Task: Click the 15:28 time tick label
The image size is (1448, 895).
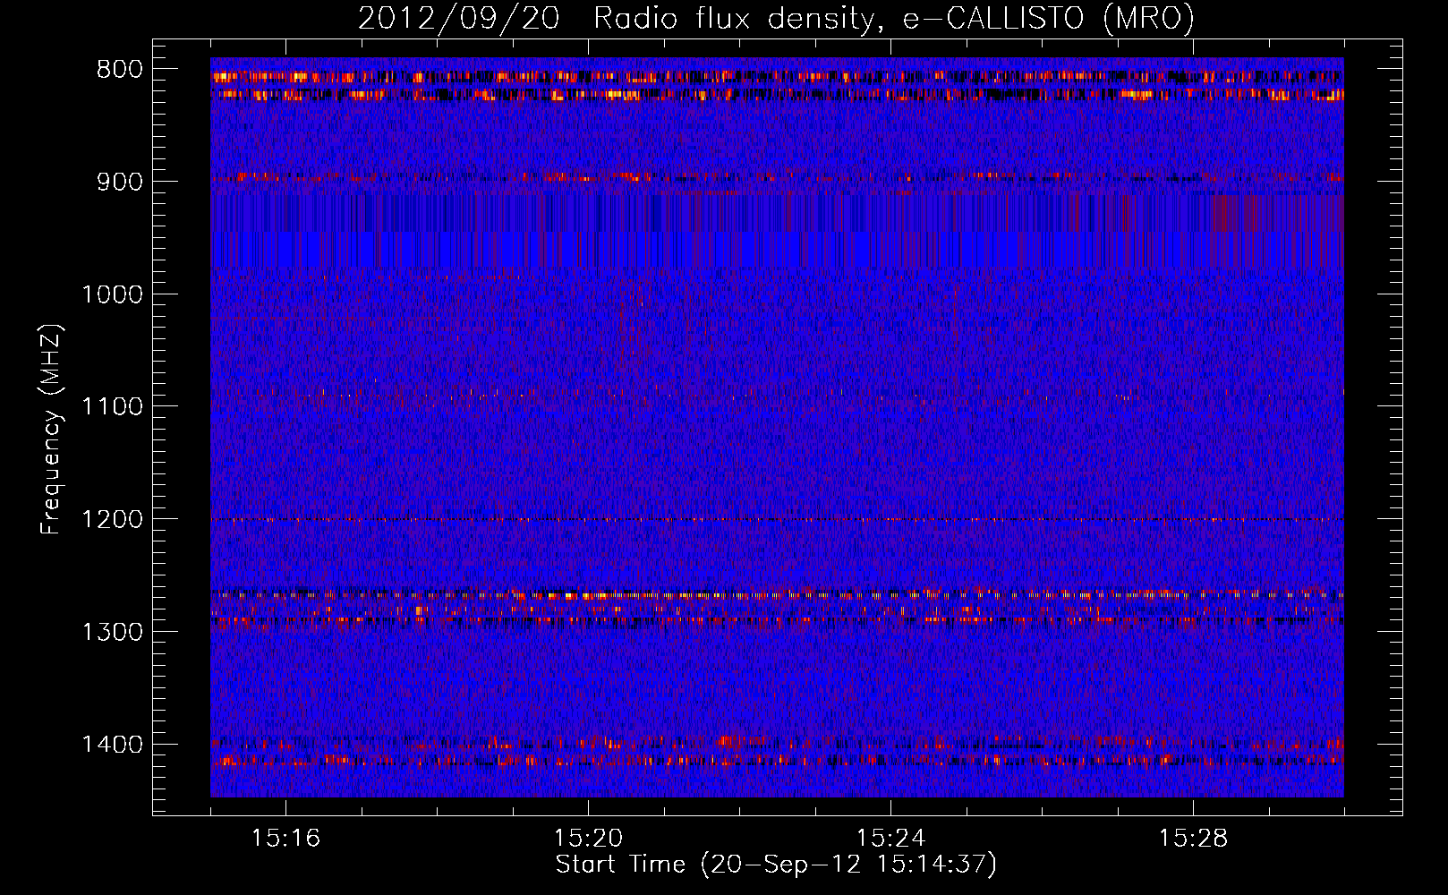Action: coord(1193,839)
